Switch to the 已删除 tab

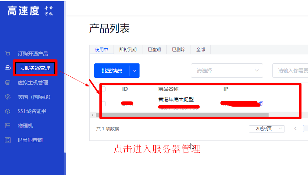(179, 50)
